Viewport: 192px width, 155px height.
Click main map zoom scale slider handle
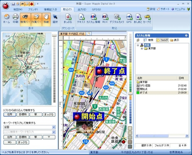click(x=130, y=94)
